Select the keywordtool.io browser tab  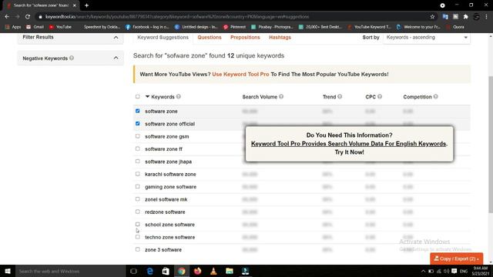coord(42,5)
